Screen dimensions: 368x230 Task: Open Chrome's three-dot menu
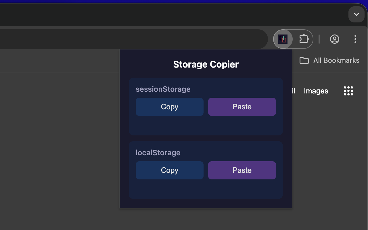click(x=355, y=39)
